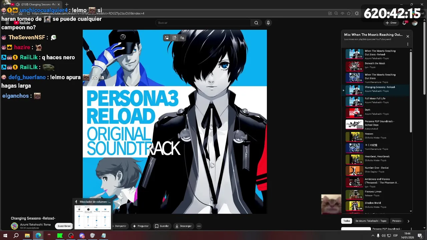
Task: Click the system tray microphone icon
Action: point(378,236)
